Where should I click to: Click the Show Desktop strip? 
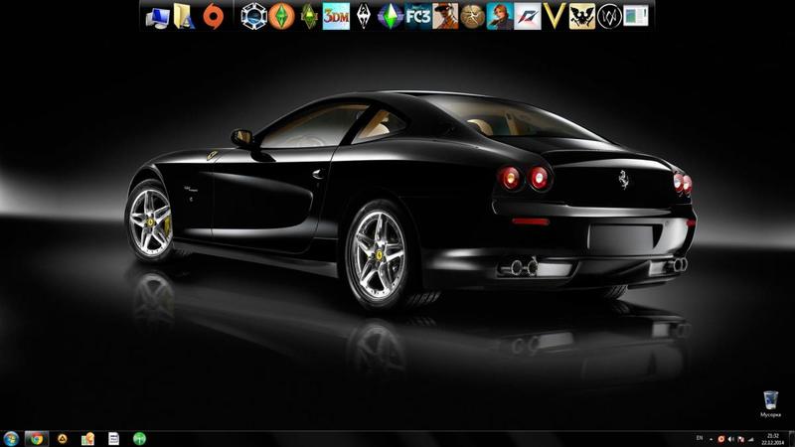click(x=792, y=438)
